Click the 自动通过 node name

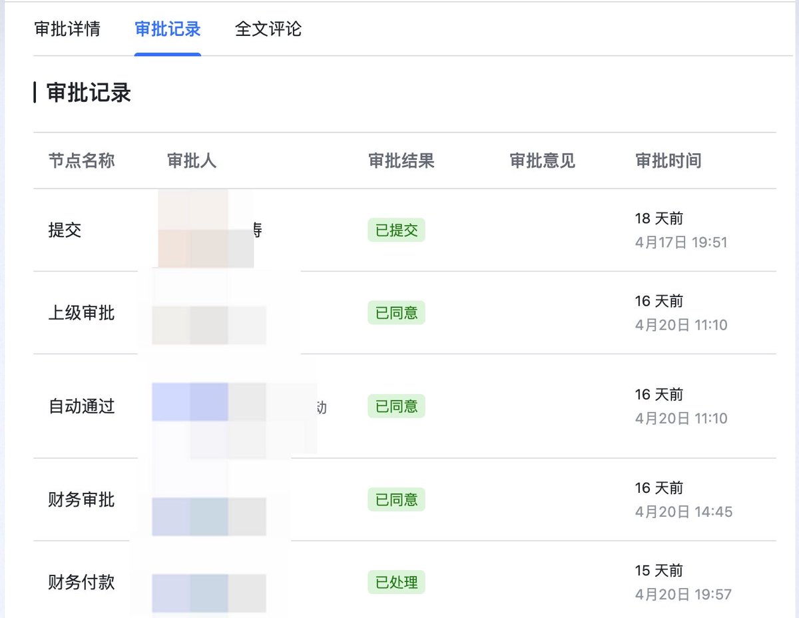[x=81, y=406]
